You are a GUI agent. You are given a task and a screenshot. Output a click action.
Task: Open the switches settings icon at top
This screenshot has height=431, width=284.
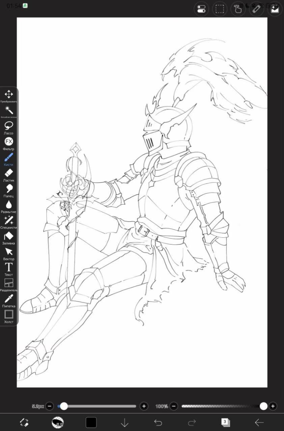tap(201, 9)
